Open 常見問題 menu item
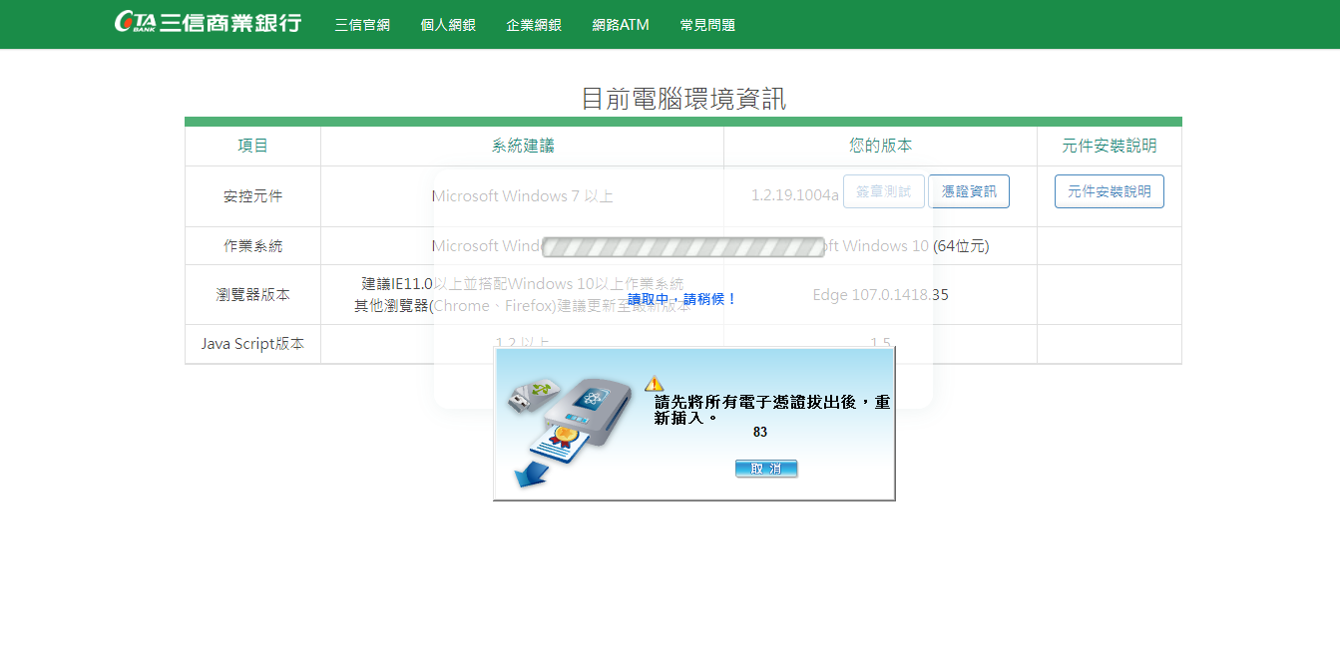Screen dimensions: 1340x646 tap(707, 25)
